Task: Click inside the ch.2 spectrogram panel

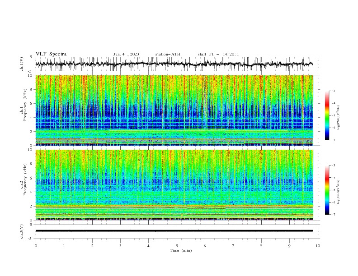Action: click(174, 185)
